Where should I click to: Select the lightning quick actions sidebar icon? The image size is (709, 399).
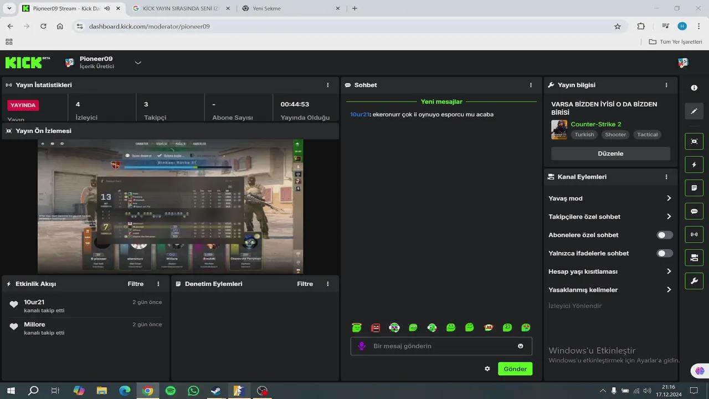click(x=694, y=165)
